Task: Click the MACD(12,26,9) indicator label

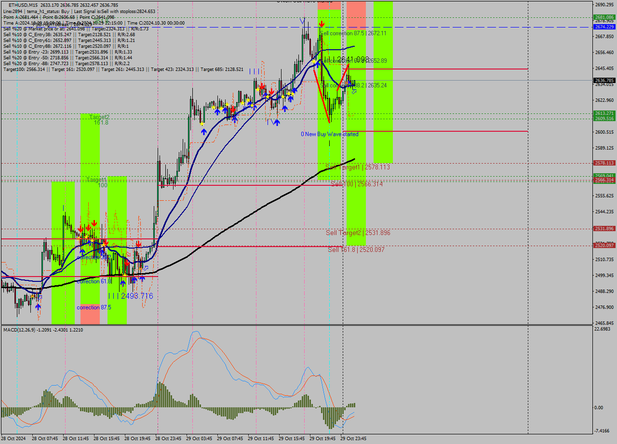Action: click(43, 330)
